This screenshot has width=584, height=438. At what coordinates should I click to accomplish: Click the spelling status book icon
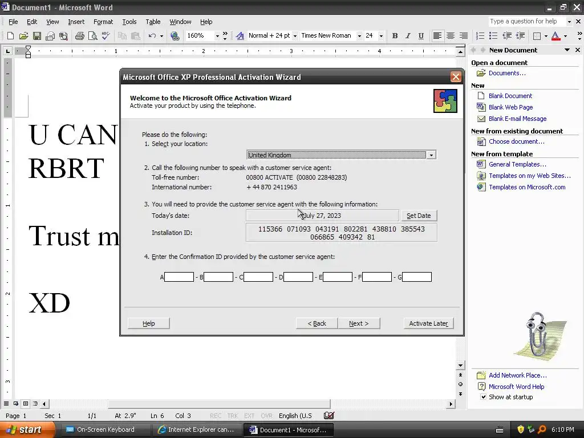pos(329,415)
